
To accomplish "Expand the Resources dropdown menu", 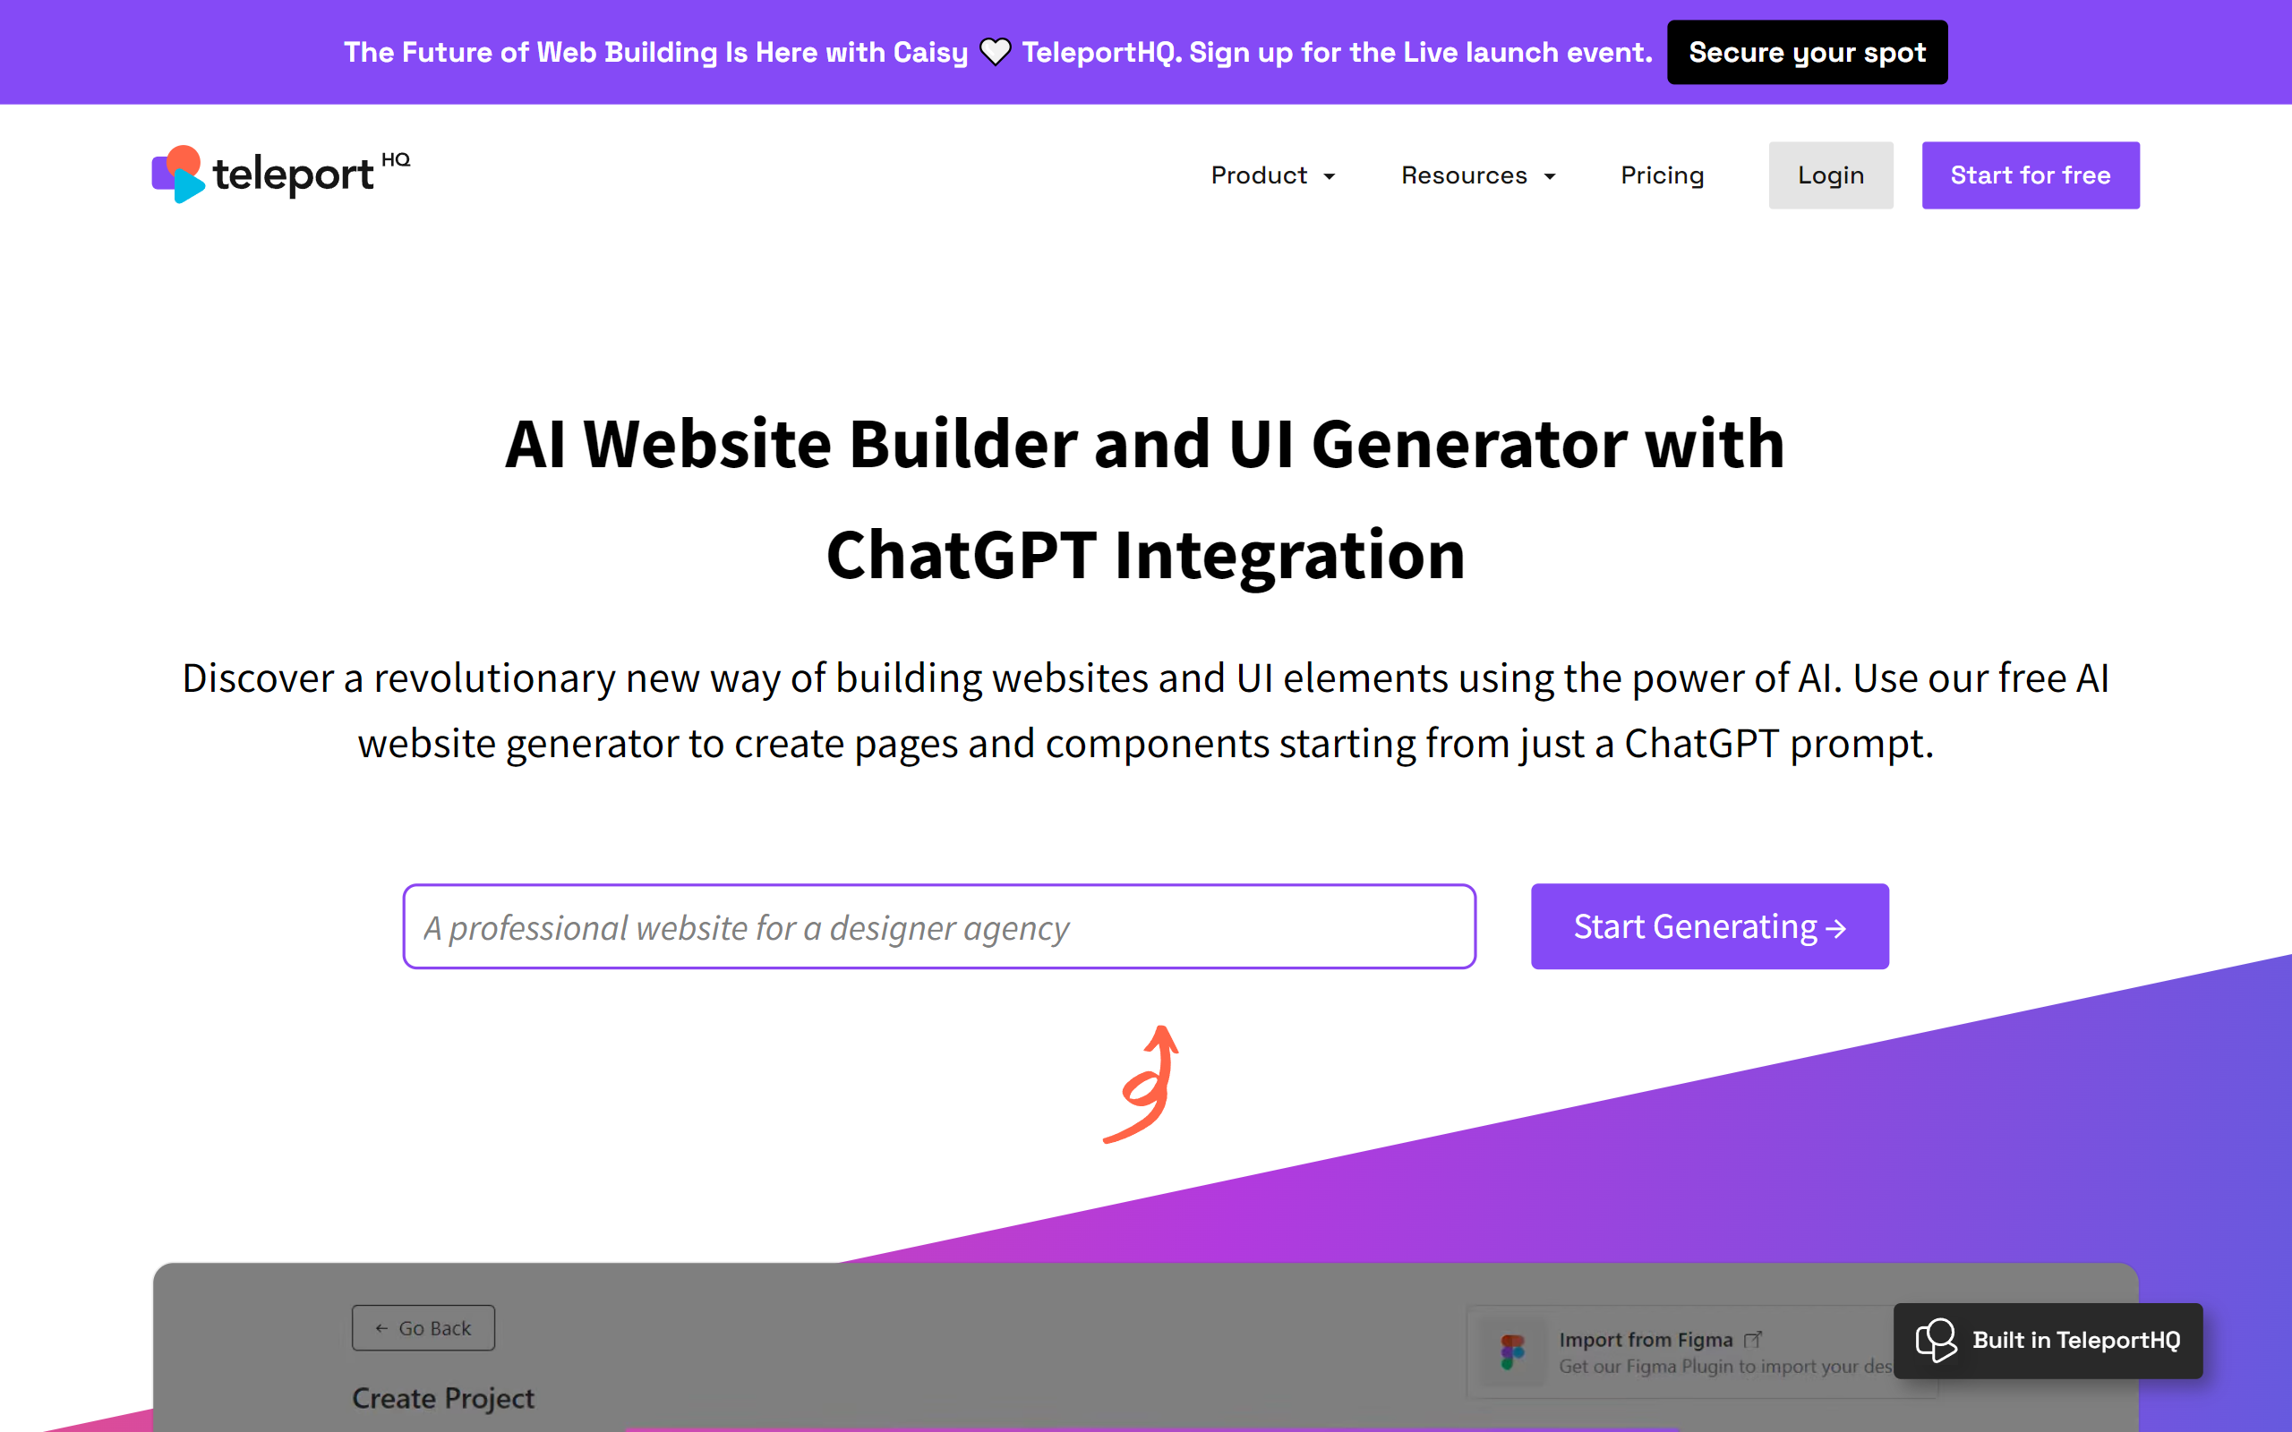I will [1477, 175].
